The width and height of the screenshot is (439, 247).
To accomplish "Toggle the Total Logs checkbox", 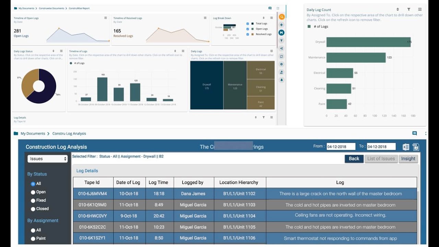I will 248,24.
